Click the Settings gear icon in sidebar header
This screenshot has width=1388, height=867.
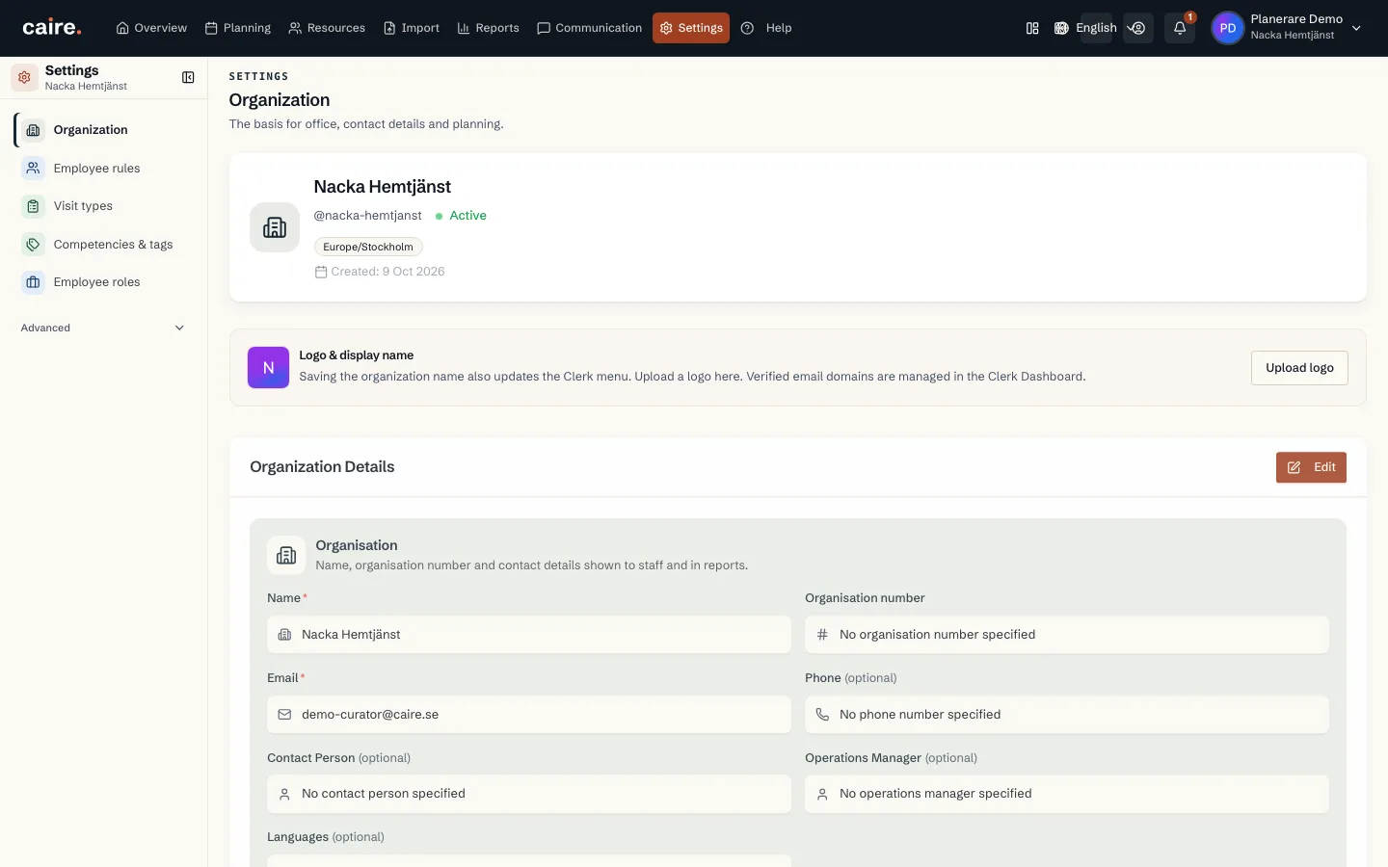coord(25,77)
